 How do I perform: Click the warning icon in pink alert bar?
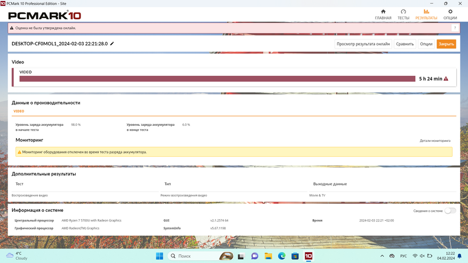tap(12, 28)
